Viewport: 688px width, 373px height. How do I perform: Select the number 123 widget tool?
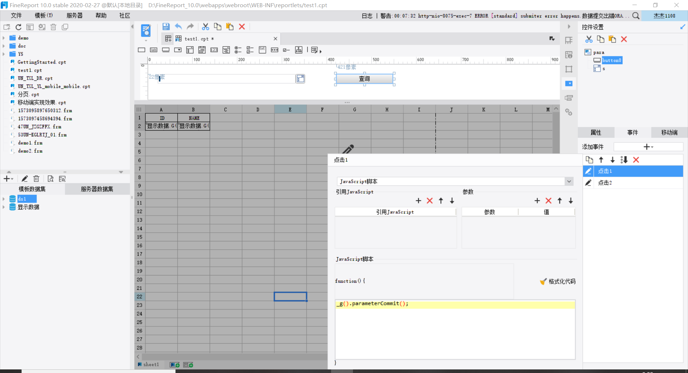coord(214,50)
